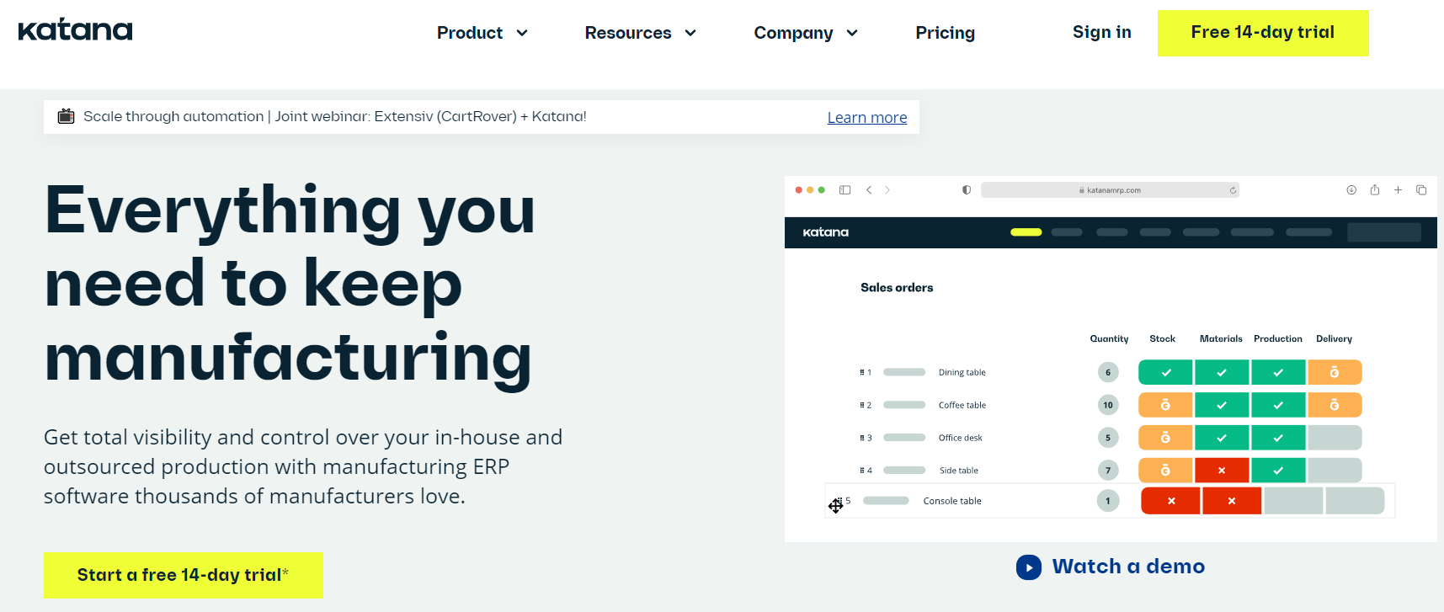Expand the Resources dropdown menu

coord(640,33)
